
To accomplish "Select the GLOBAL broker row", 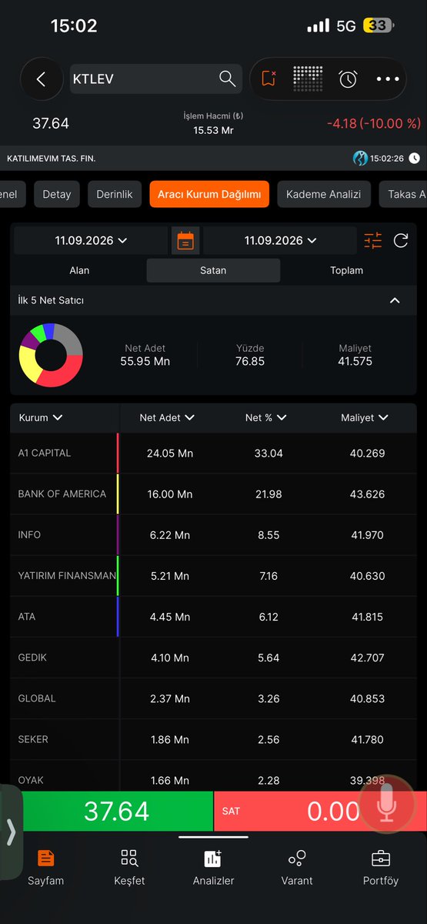I will pyautogui.click(x=213, y=698).
